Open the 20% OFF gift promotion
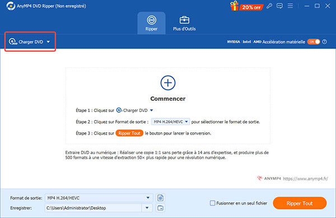The image size is (336, 218). point(246,6)
